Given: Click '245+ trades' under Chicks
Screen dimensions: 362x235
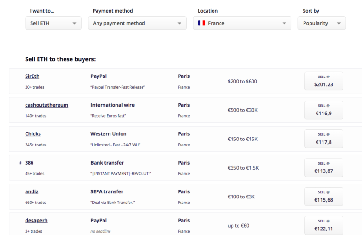Looking at the screenshot, I should (x=36, y=145).
